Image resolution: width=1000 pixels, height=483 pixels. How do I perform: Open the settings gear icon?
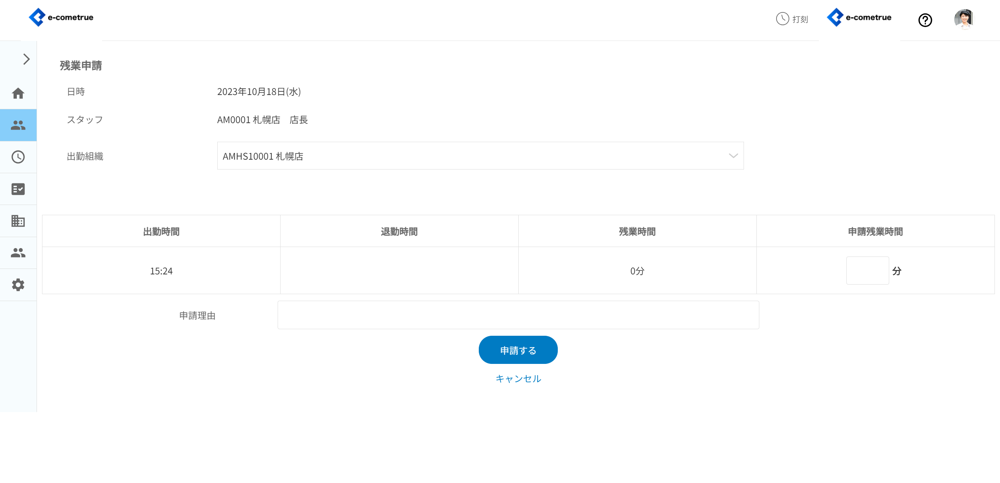pos(18,285)
